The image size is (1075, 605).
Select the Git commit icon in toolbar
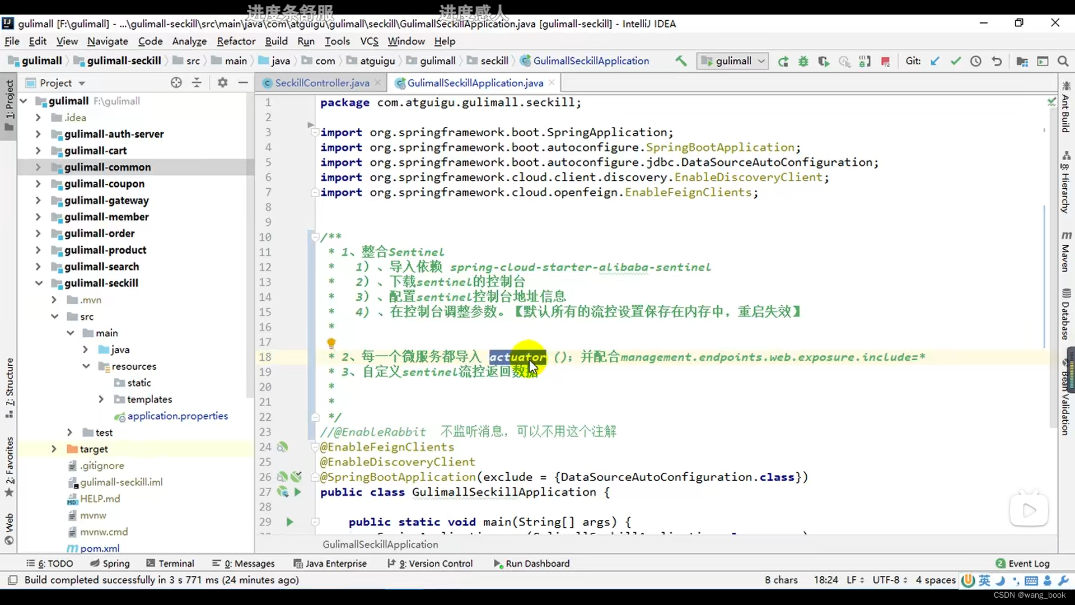pyautogui.click(x=954, y=61)
